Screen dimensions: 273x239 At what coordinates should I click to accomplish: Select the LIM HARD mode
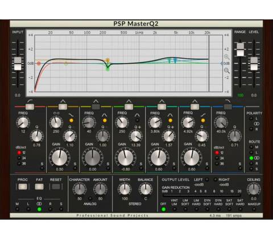(196, 209)
